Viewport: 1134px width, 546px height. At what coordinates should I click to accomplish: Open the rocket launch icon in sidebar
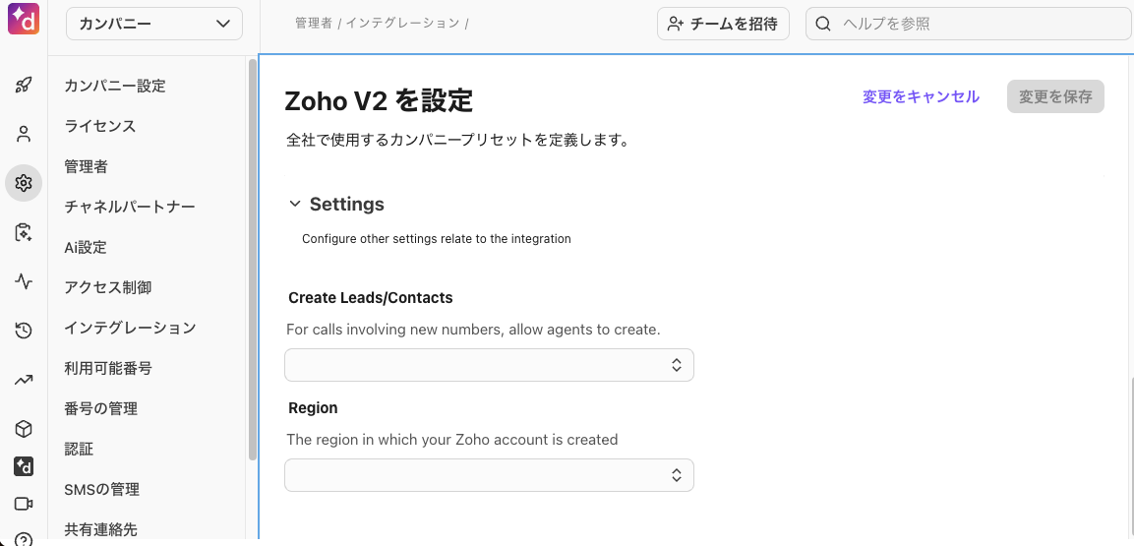[24, 86]
